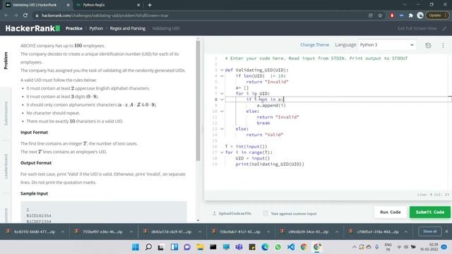Open Regex and Parsing breadcrumb link
This screenshot has height=254, width=452.
point(128,28)
